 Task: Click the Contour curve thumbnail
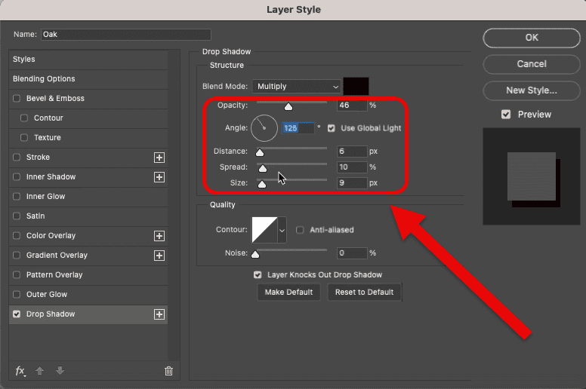click(x=264, y=230)
